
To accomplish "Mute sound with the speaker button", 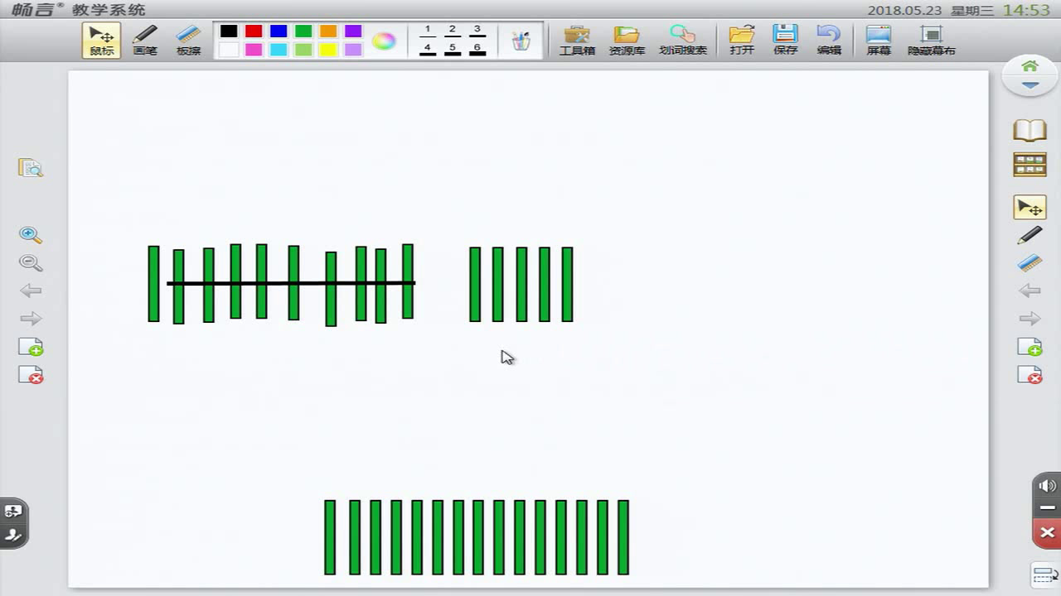I will click(1047, 485).
